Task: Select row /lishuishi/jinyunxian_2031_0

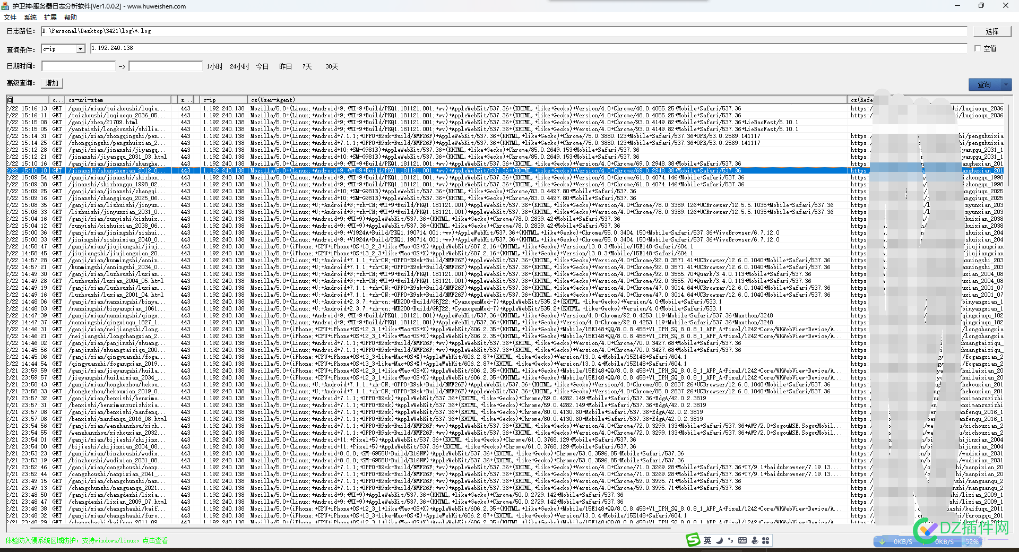Action: (505, 212)
